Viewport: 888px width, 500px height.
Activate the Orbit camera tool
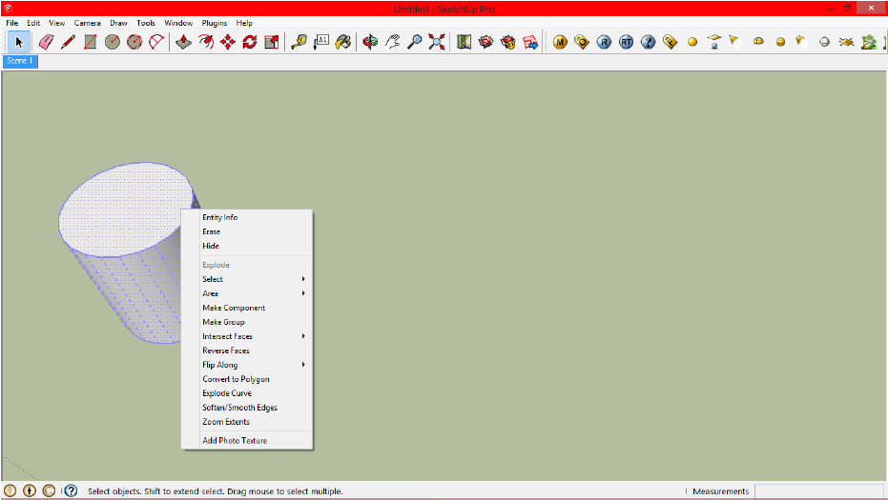point(370,42)
